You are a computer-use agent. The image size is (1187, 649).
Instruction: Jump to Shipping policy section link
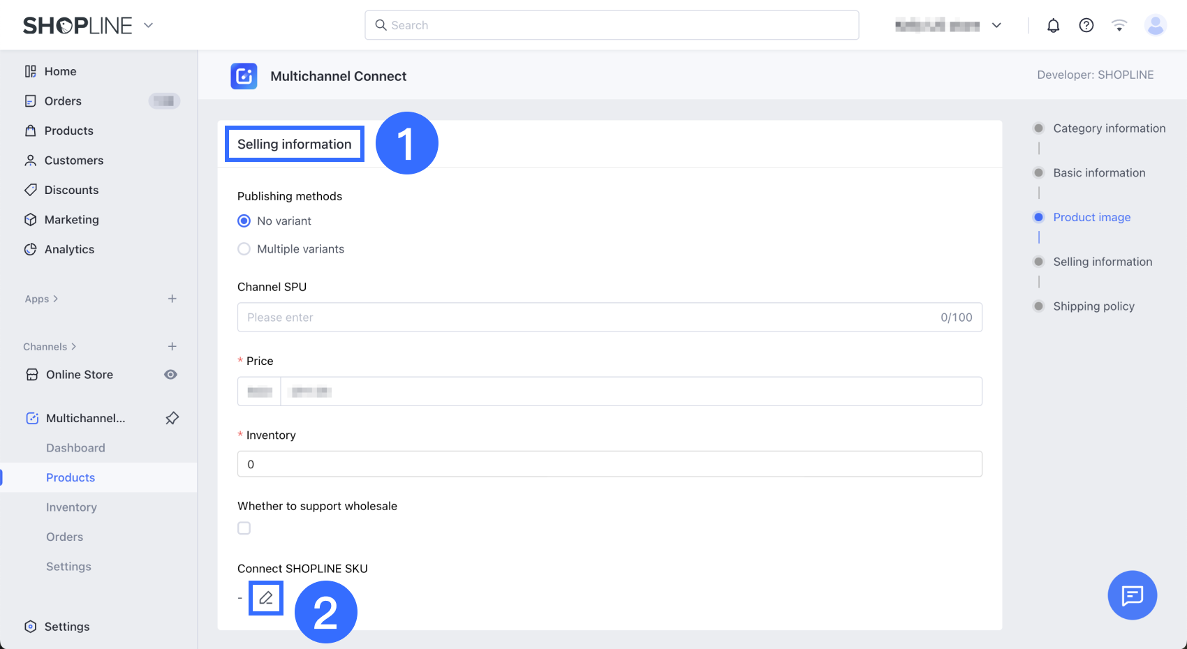point(1093,306)
